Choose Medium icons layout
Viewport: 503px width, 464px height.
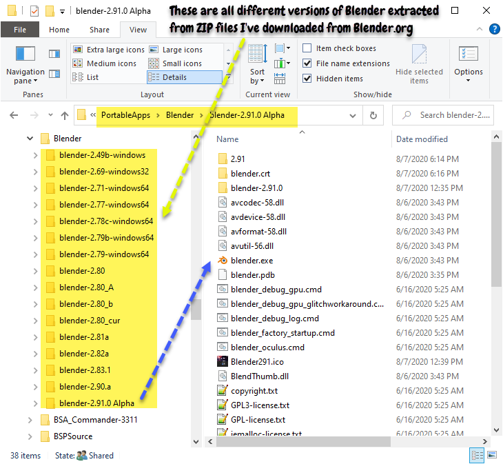click(x=105, y=63)
